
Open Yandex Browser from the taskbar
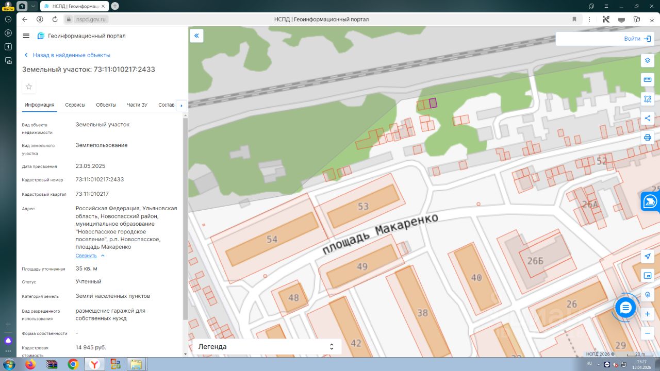coord(94,364)
